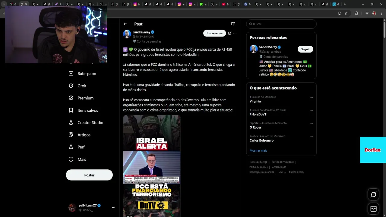Viewport: 386px width, 217px height.
Task: Click the Dorflex advertisement banner
Action: click(x=373, y=150)
